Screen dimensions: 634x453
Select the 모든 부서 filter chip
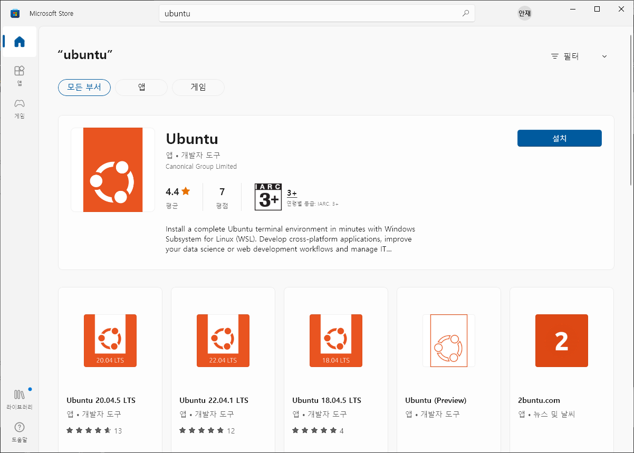84,88
